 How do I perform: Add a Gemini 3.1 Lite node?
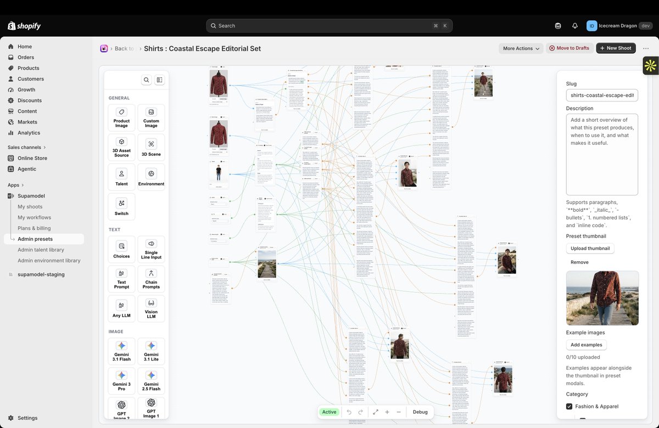pos(151,351)
